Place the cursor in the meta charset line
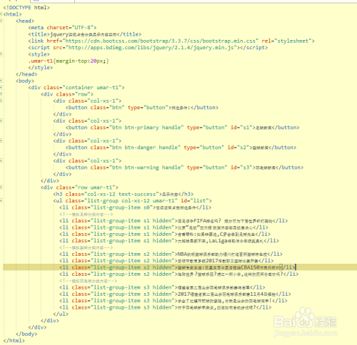 coord(62,28)
